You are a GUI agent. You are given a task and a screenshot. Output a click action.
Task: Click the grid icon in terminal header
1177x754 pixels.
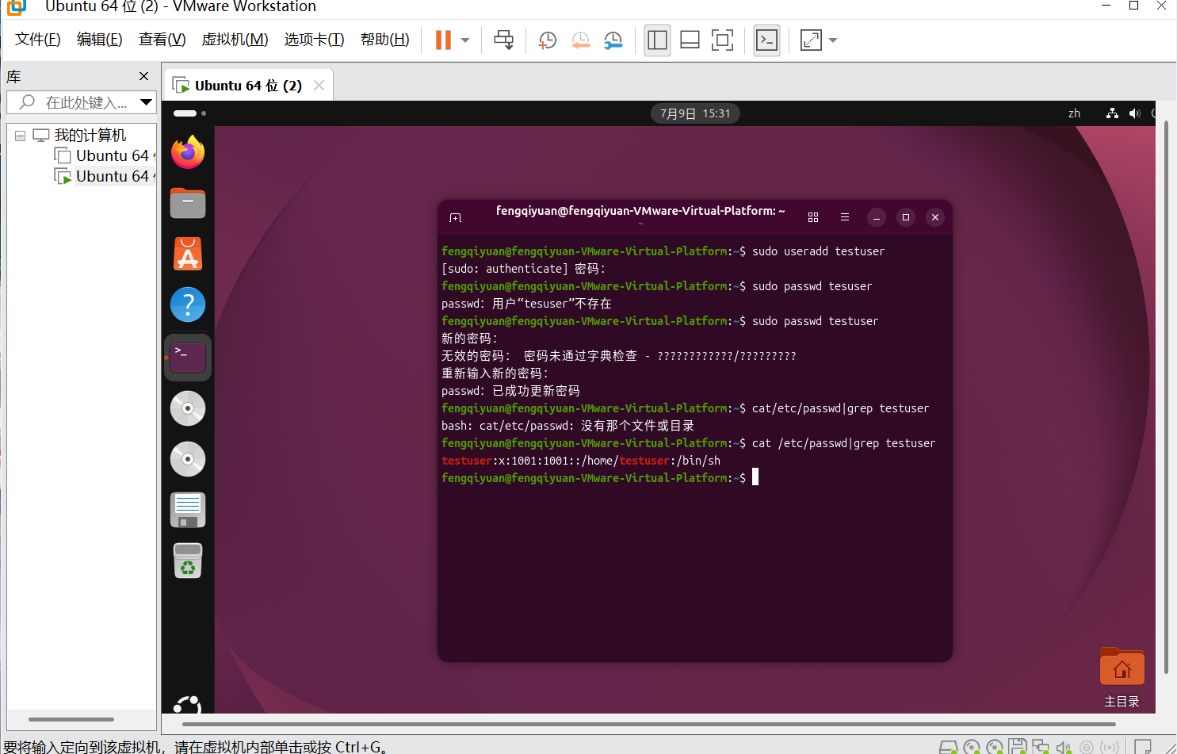pyautogui.click(x=813, y=217)
